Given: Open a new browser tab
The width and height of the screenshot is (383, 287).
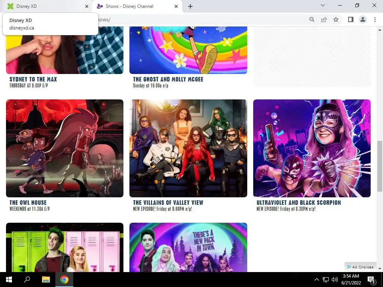Looking at the screenshot, I should point(190,6).
